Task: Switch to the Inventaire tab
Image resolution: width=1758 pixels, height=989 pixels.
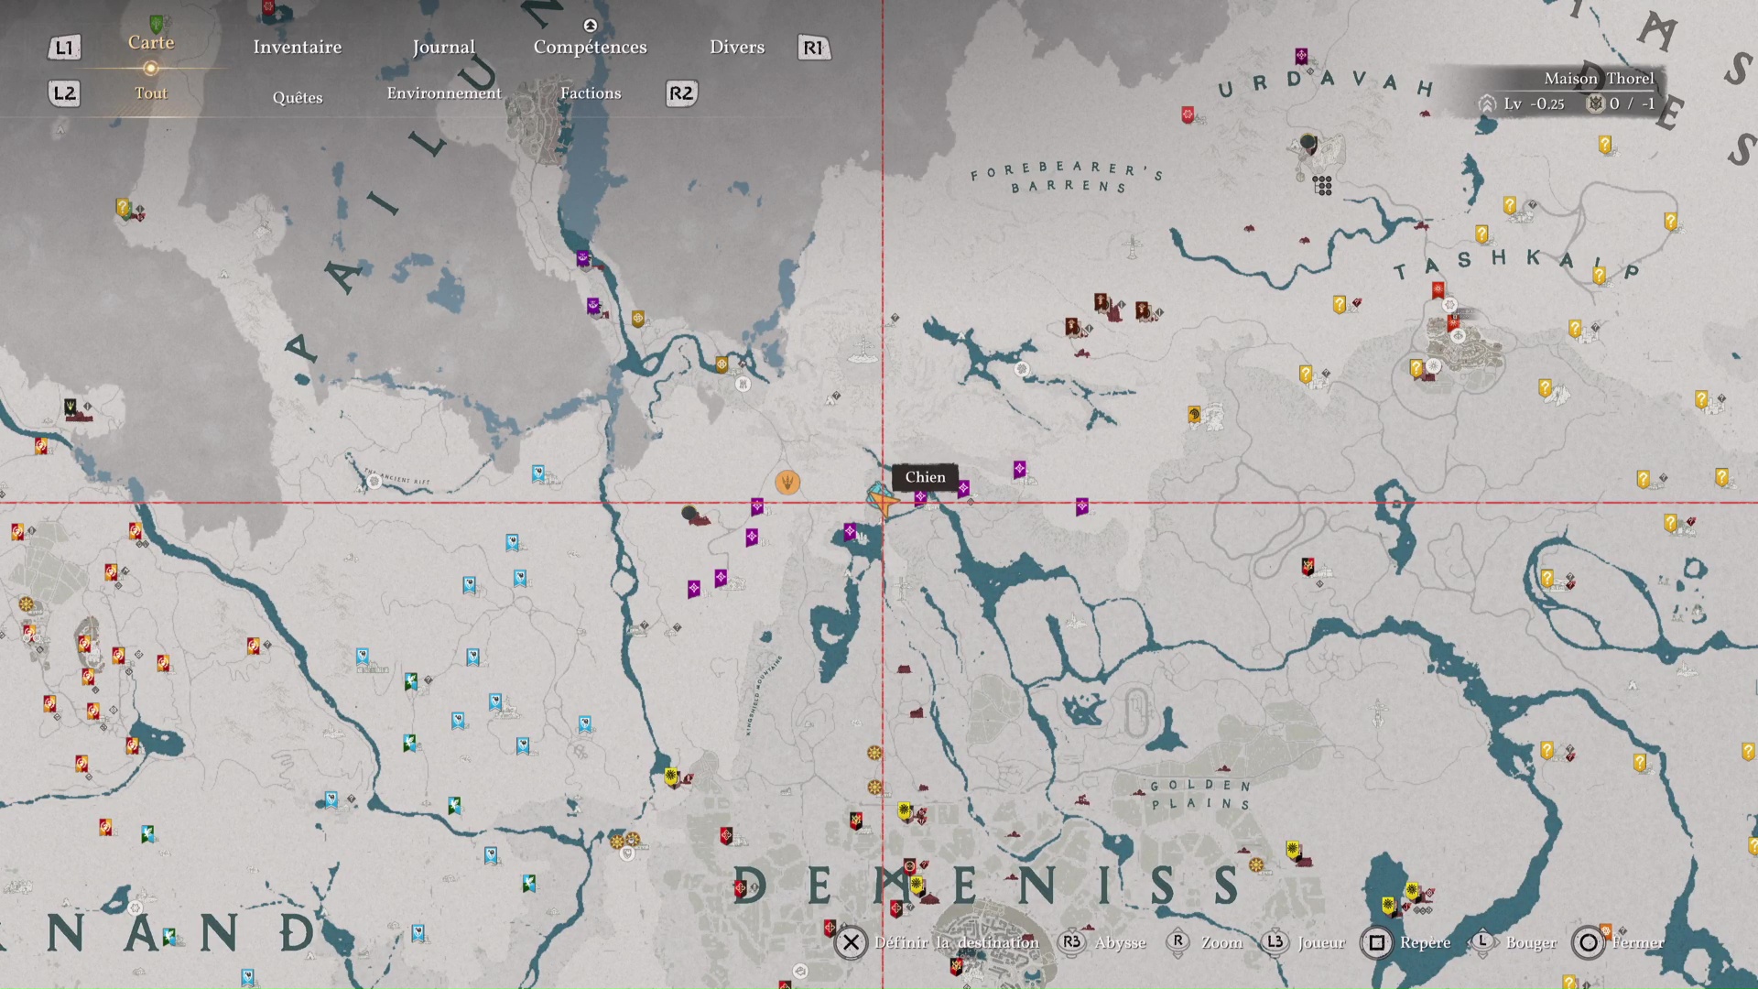Action: [x=297, y=48]
